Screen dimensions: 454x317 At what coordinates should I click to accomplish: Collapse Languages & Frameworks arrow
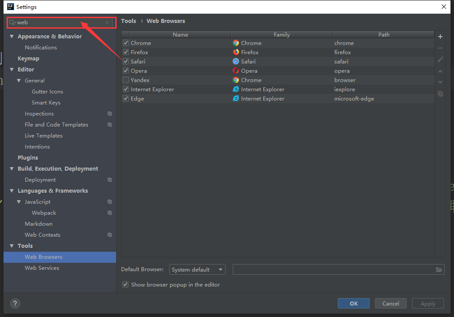[x=11, y=191]
